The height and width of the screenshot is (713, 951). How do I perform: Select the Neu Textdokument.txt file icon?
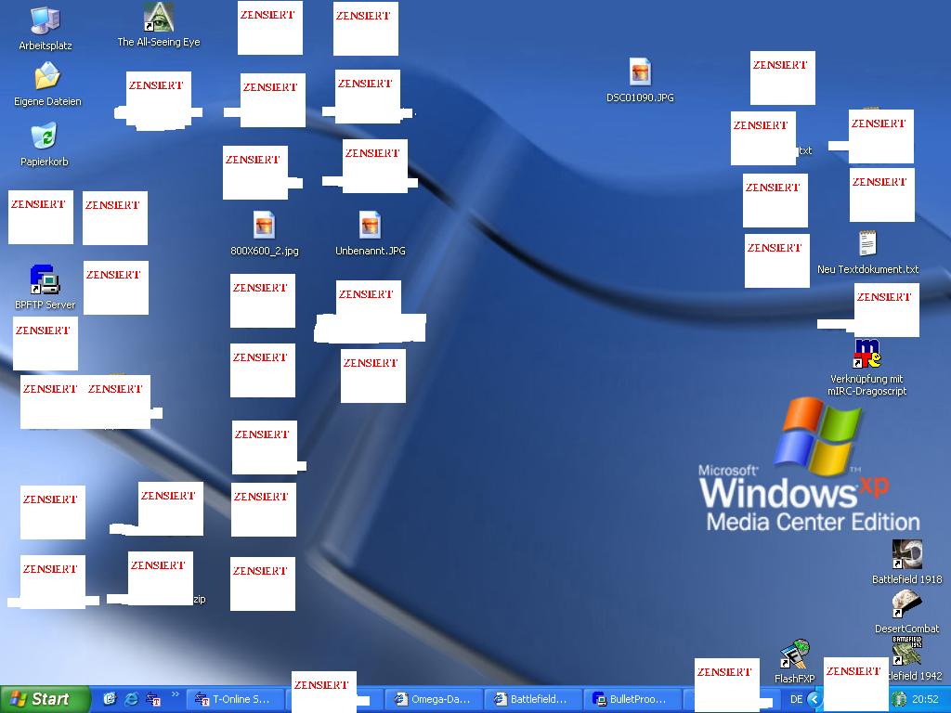tap(867, 244)
